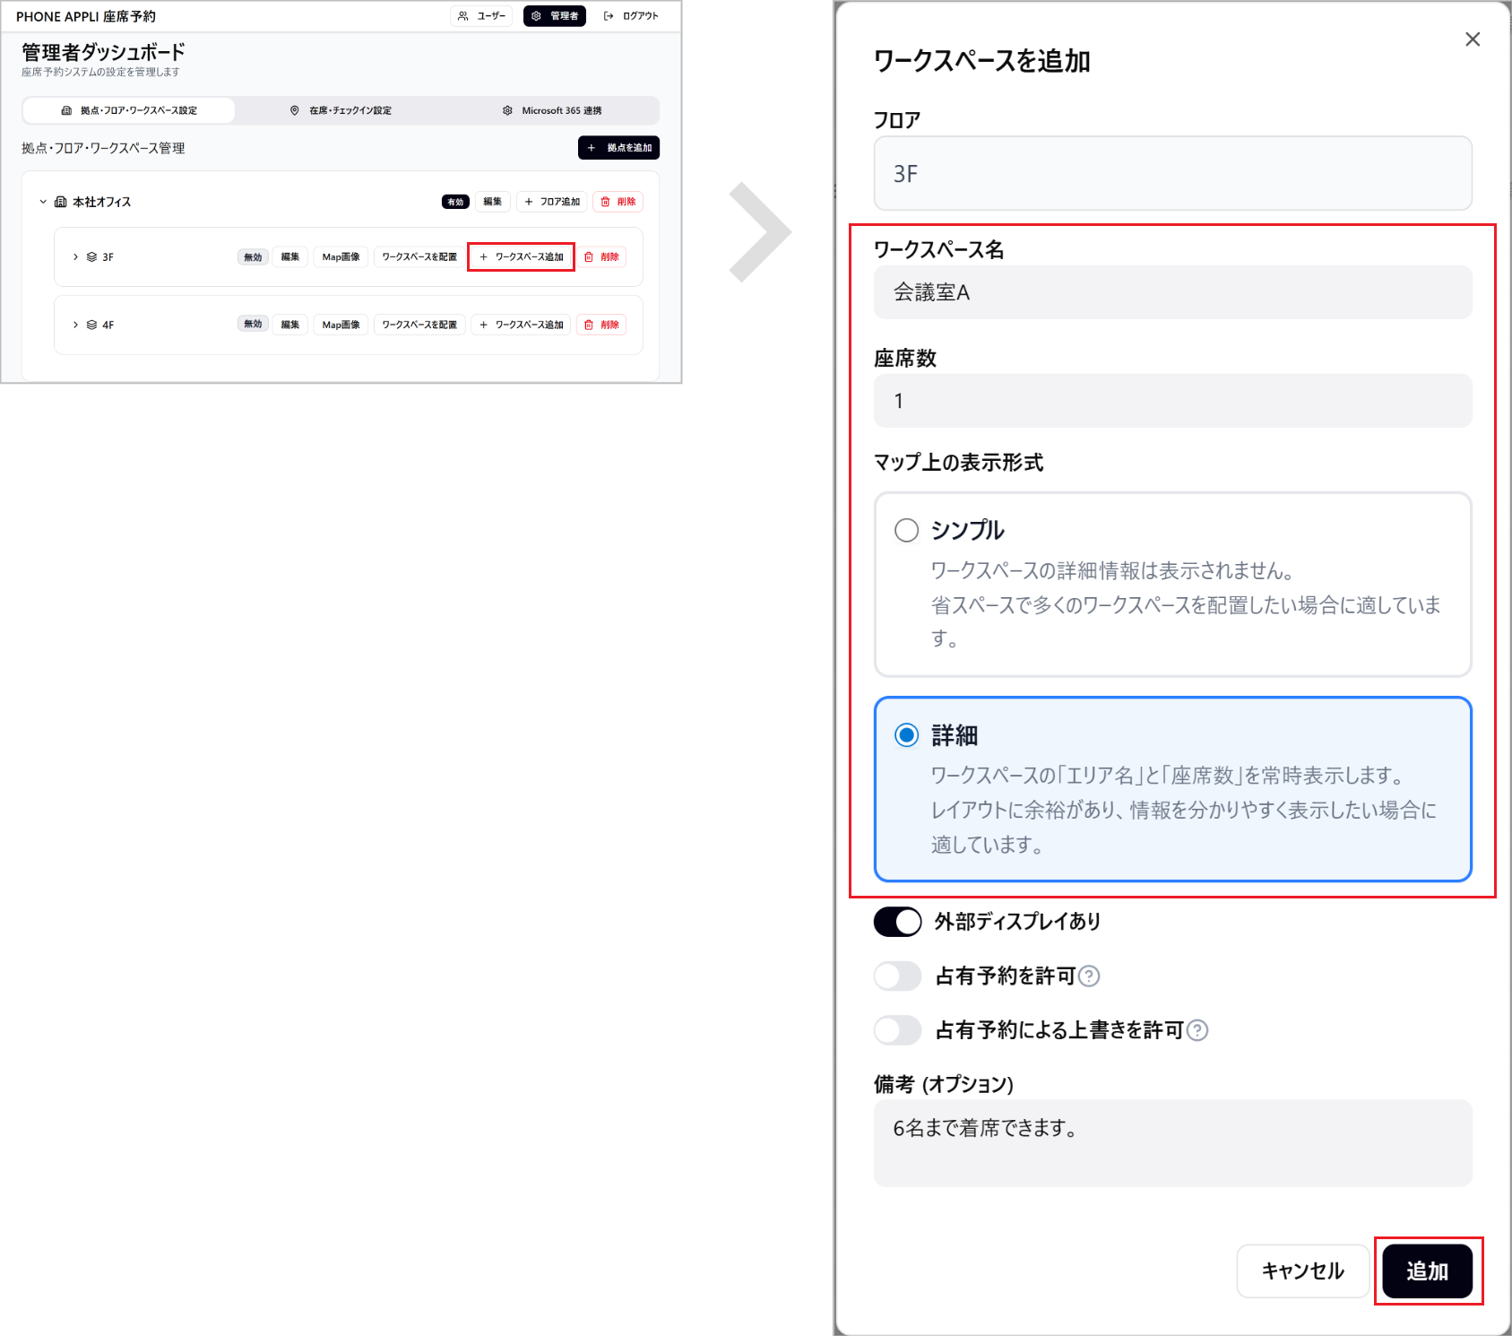Open the 管理者 view in the header

click(x=555, y=16)
